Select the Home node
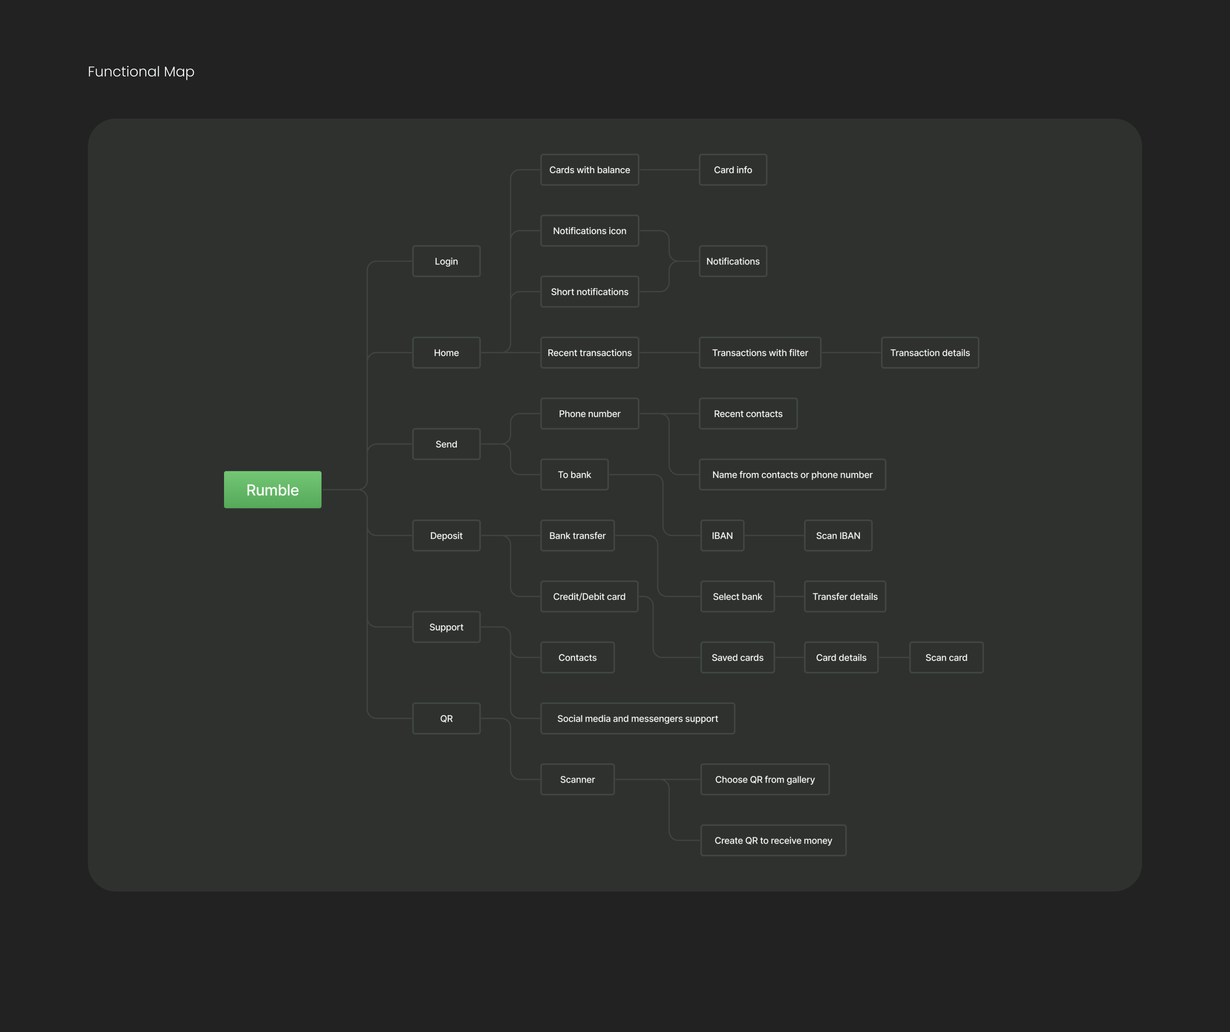This screenshot has height=1032, width=1230. (446, 353)
